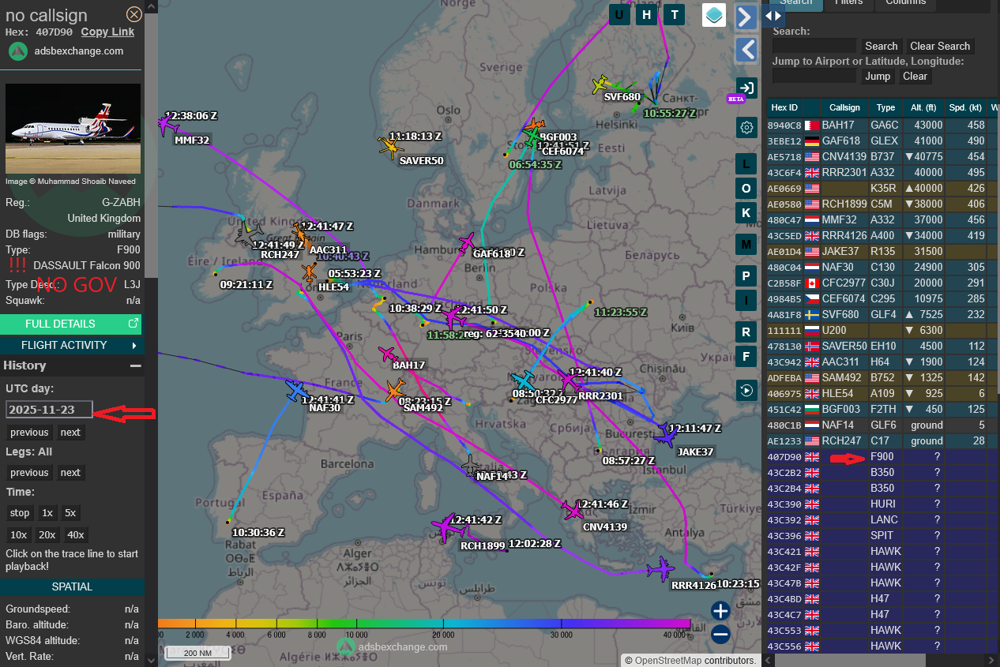Viewport: 1000px width, 667px height.
Task: Open the map layers selector icon
Action: click(714, 15)
